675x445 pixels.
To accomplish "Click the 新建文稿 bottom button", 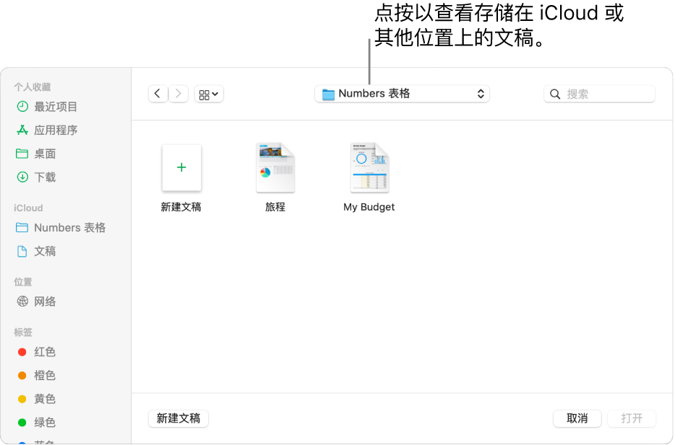I will tap(179, 418).
